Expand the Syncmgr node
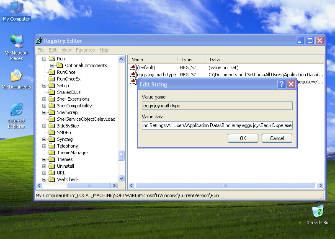Viewport: 335px width, 239px height. 44,139
